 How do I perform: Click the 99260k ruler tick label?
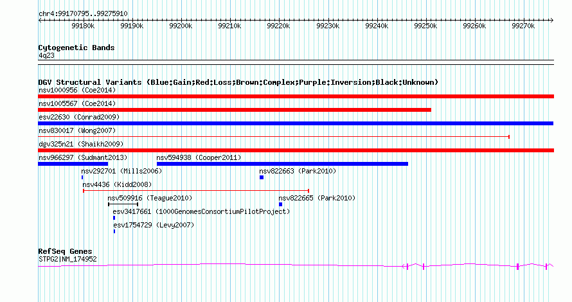474,26
